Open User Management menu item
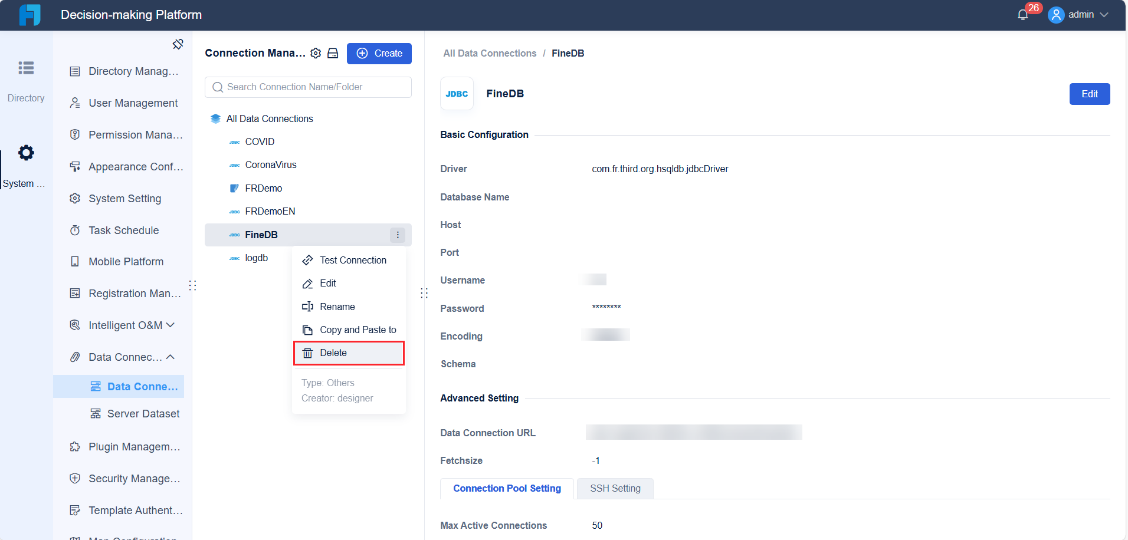Image resolution: width=1128 pixels, height=540 pixels. [124, 103]
